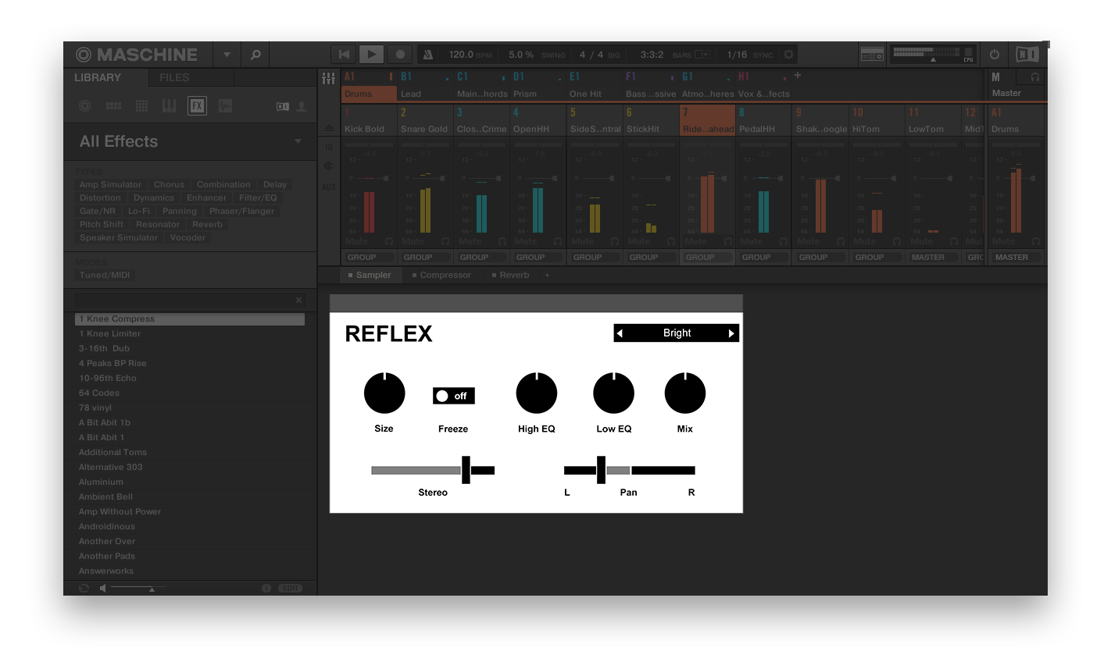Toggle Master headphone cue icon

(1035, 77)
